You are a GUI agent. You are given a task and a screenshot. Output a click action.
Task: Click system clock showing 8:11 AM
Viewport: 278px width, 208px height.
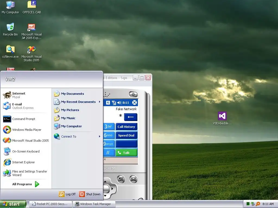pos(268,204)
